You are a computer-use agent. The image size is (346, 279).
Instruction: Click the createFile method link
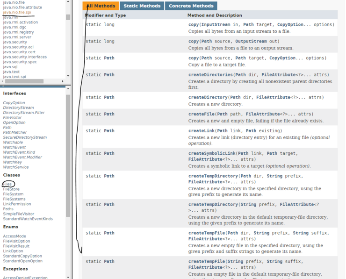pos(202,114)
